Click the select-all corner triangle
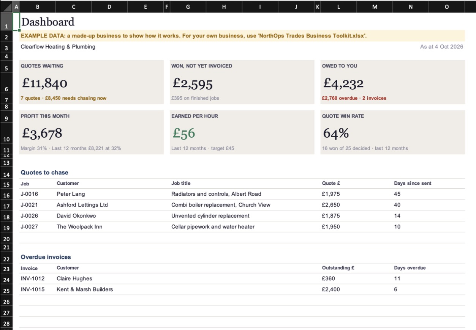 [x=6, y=6]
